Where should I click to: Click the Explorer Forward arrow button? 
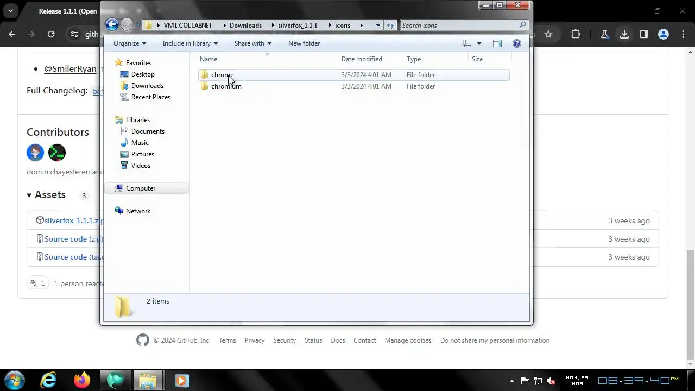pyautogui.click(x=127, y=24)
